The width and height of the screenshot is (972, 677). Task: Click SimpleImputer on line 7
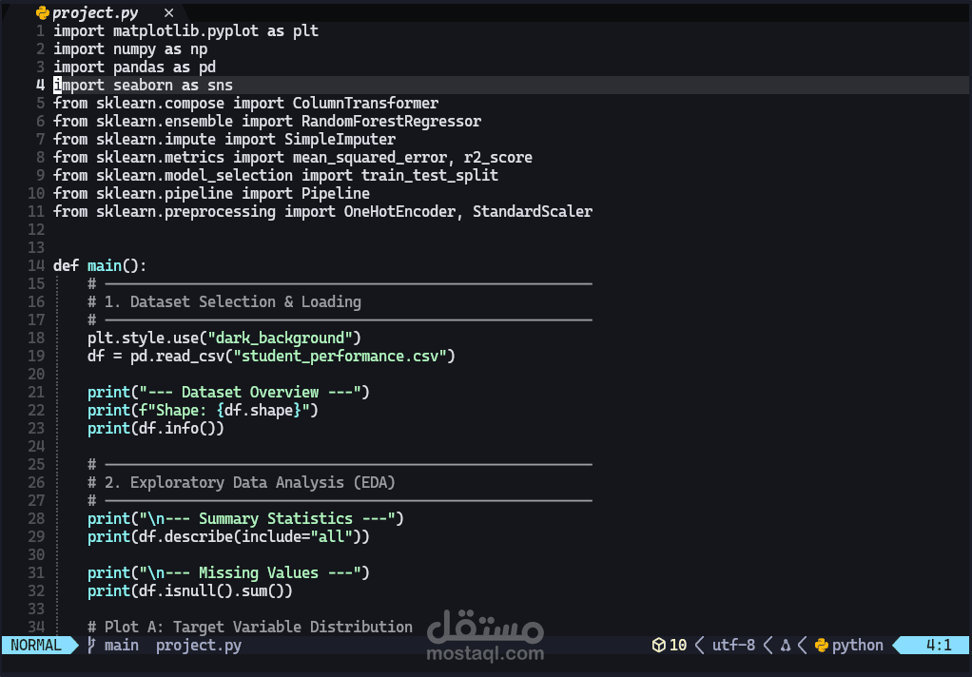pyautogui.click(x=340, y=139)
